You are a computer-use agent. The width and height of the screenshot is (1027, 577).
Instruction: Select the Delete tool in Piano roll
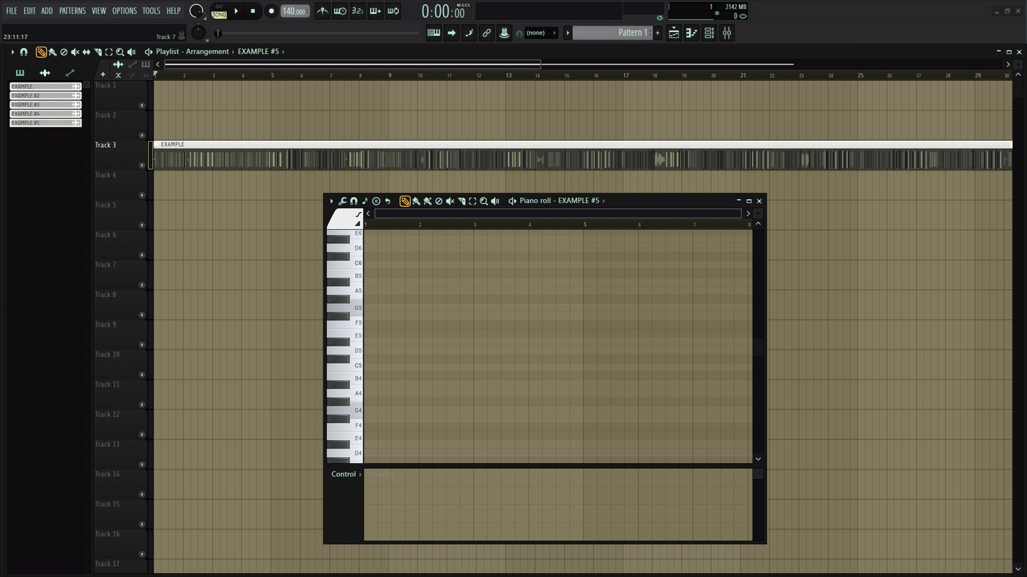(x=439, y=201)
